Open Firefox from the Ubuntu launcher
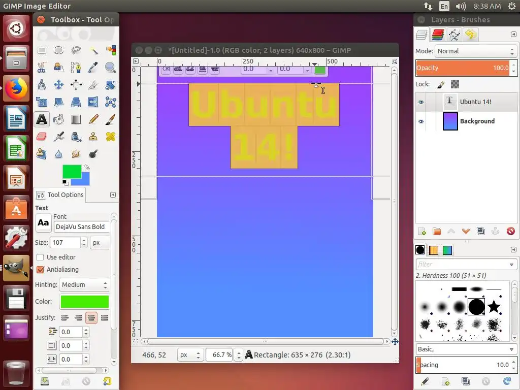Image resolution: width=520 pixels, height=390 pixels. pos(16,89)
